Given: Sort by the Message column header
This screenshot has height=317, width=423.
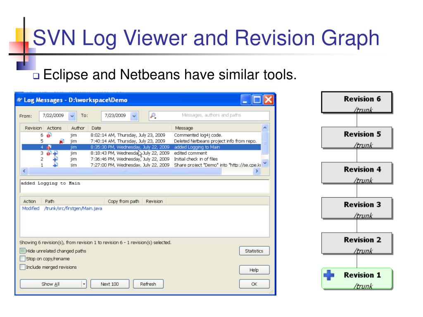Looking at the screenshot, I should (184, 128).
